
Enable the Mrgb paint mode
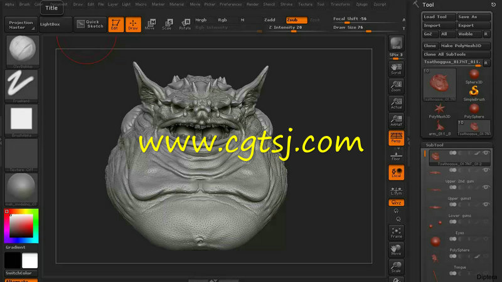click(201, 20)
